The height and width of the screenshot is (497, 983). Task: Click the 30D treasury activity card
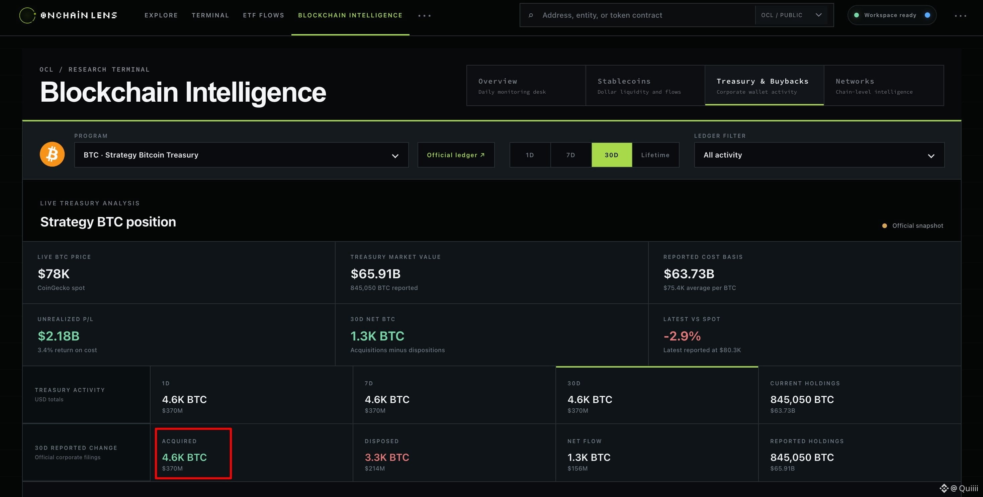[x=657, y=395]
